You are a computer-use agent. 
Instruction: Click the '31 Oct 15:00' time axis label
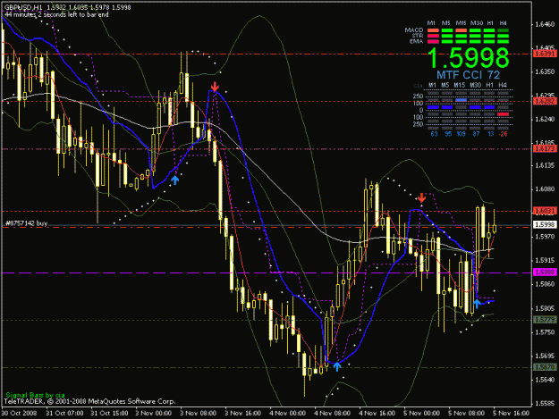click(109, 414)
